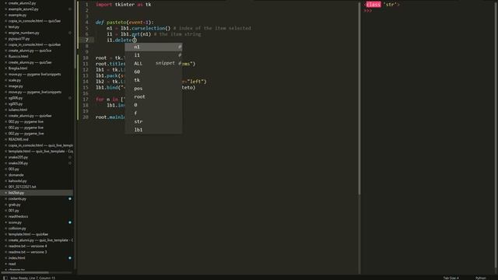Open example.py in the sidebar
The height and width of the screenshot is (280, 498).
(17, 15)
